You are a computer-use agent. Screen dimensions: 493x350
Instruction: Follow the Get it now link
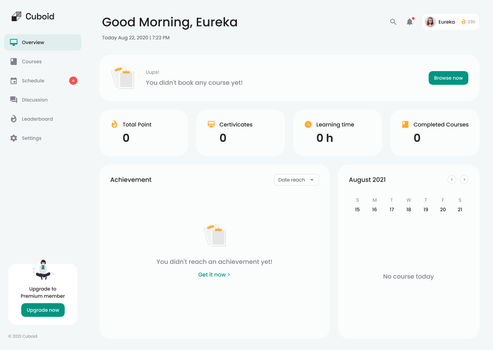click(214, 274)
